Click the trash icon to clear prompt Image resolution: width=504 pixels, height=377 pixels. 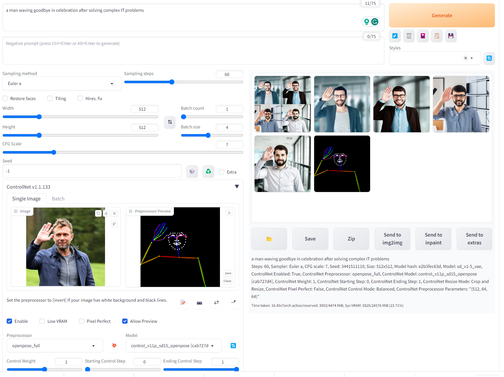[x=409, y=36]
